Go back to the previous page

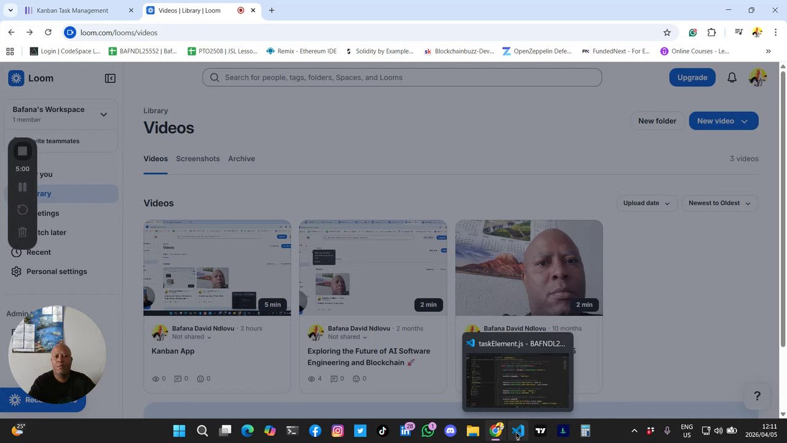click(11, 33)
